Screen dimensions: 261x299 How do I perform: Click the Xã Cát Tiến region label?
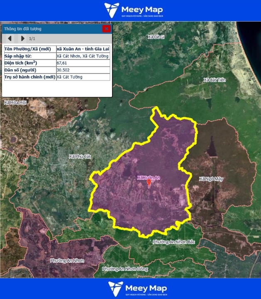click(x=215, y=80)
